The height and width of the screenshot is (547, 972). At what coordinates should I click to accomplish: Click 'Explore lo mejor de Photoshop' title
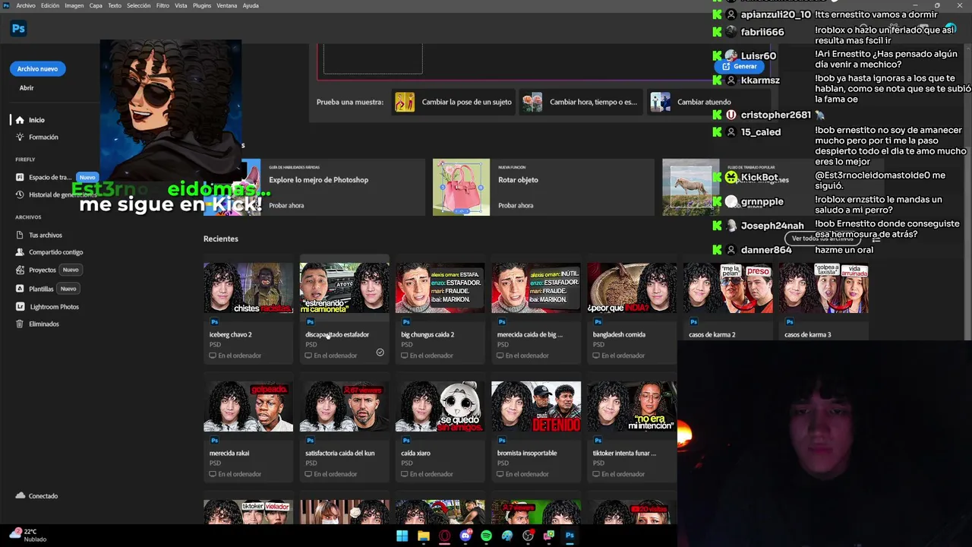318,180
